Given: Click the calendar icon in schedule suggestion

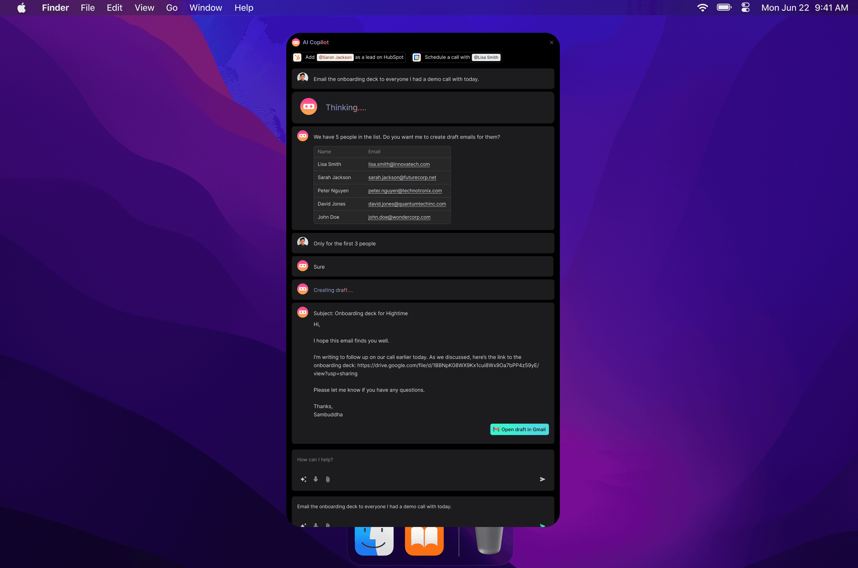Looking at the screenshot, I should 417,57.
